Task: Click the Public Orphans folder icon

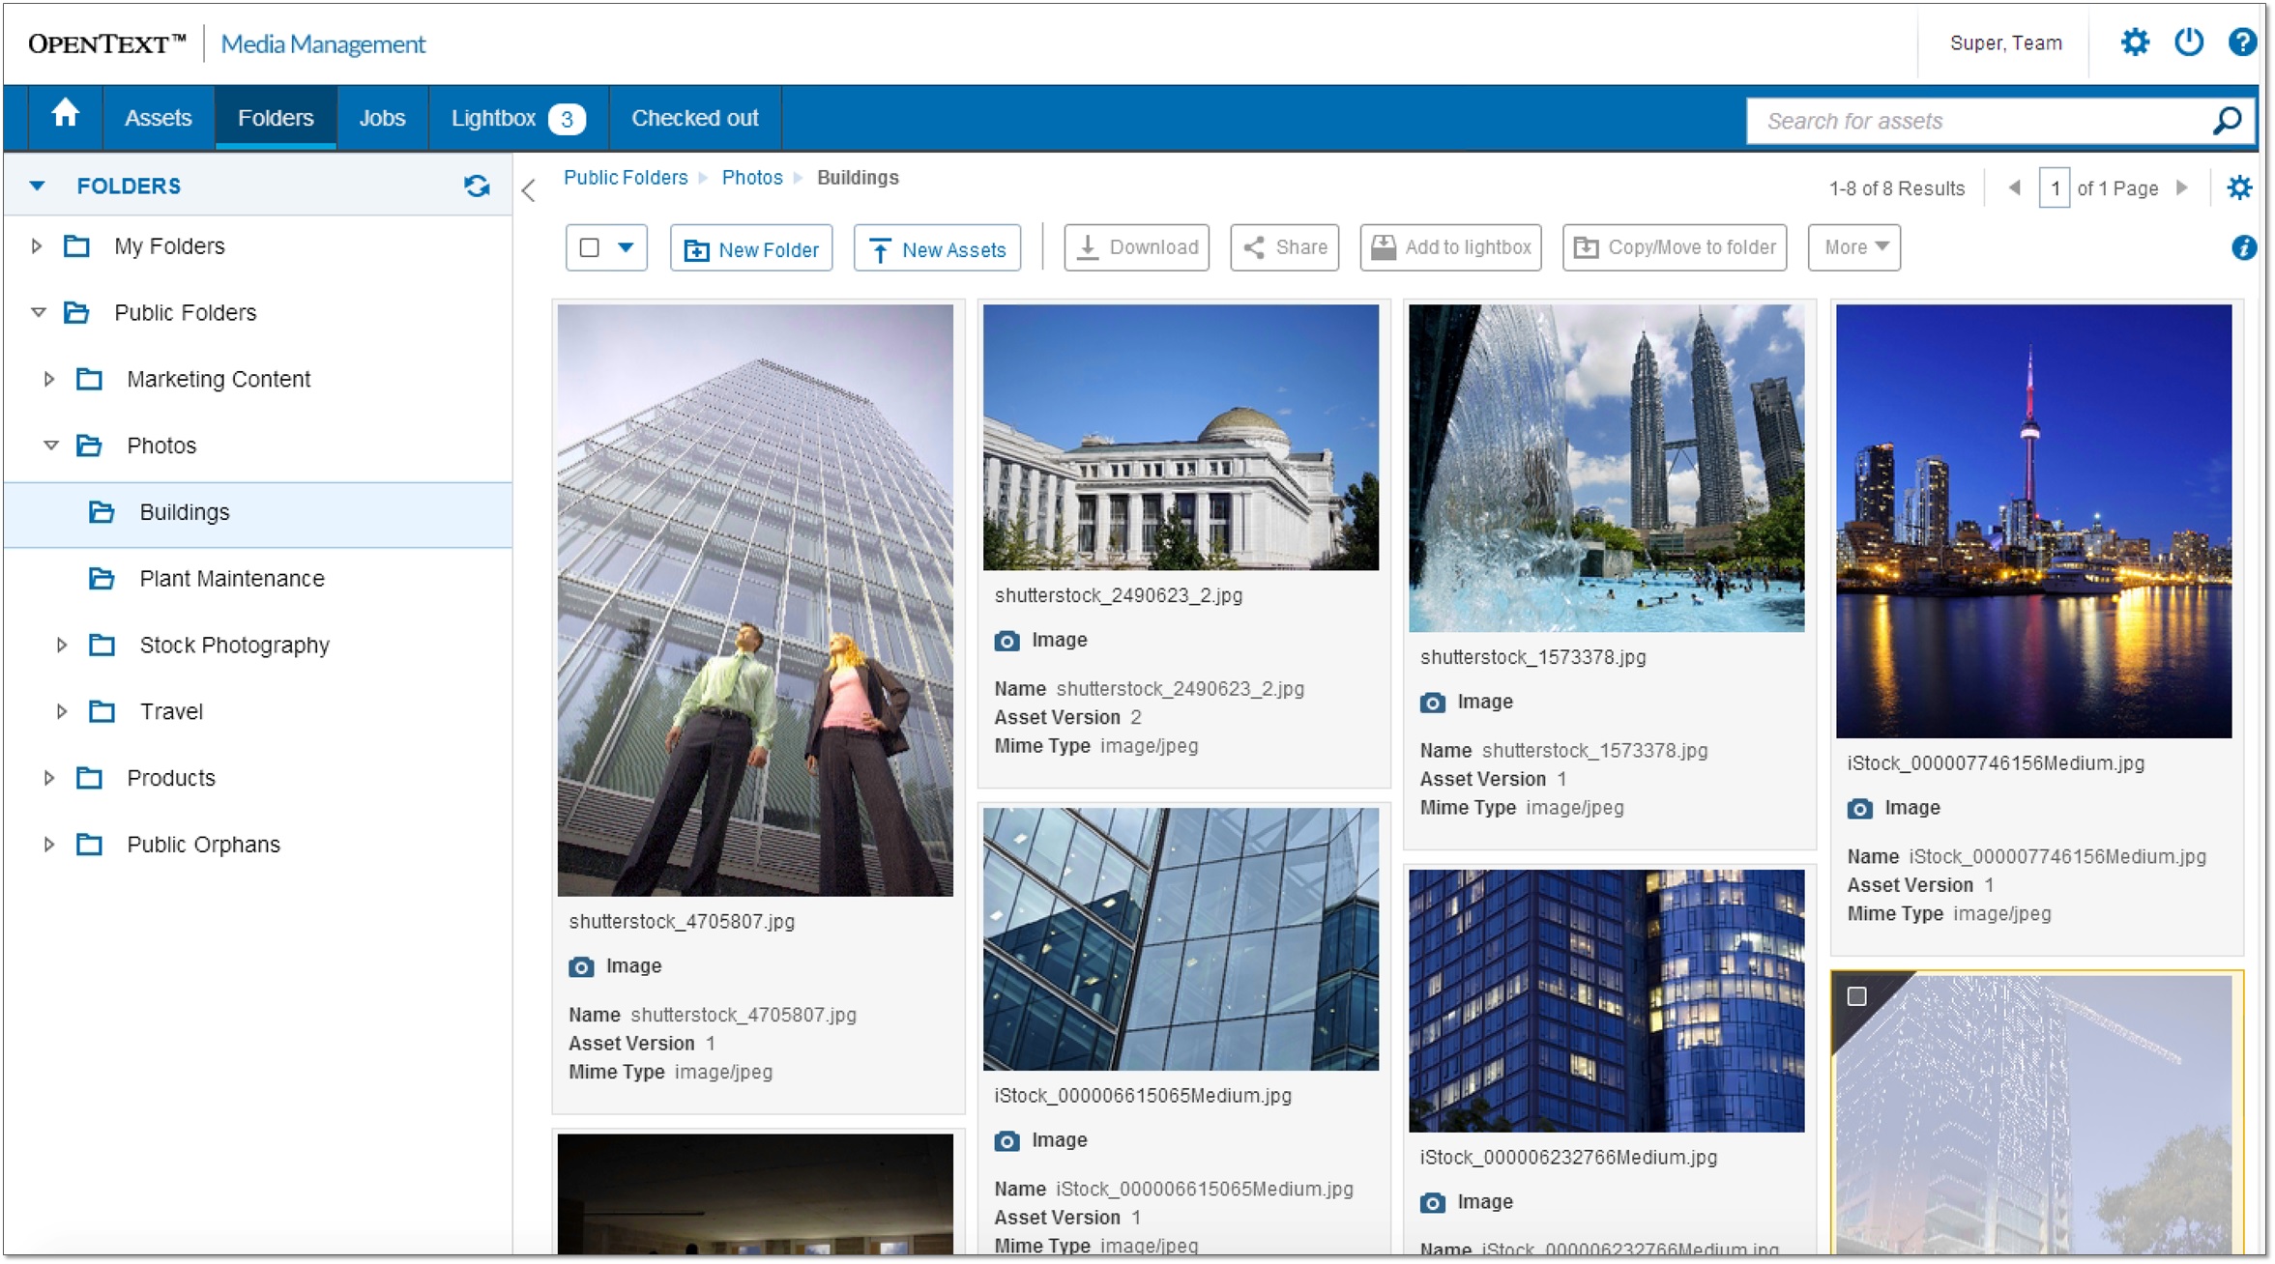Action: [x=89, y=845]
